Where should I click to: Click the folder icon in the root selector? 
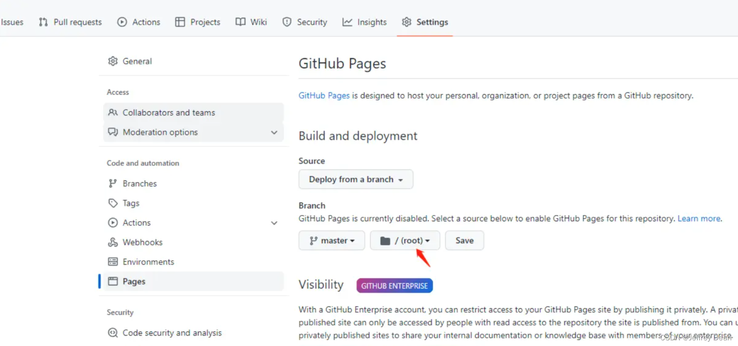point(385,240)
